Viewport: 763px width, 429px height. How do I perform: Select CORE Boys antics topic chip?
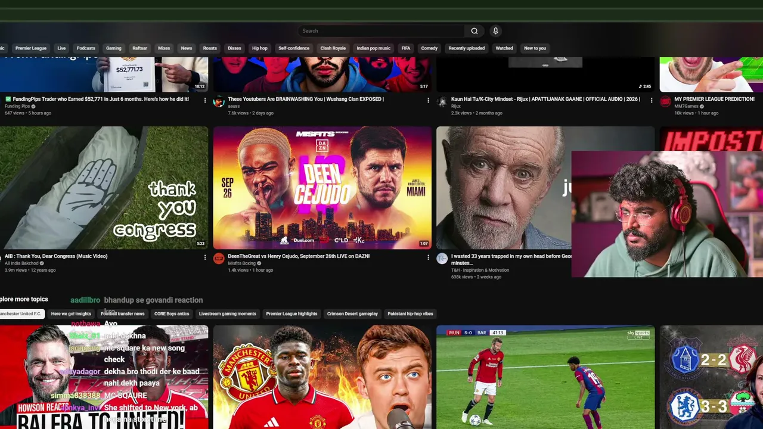coord(172,314)
